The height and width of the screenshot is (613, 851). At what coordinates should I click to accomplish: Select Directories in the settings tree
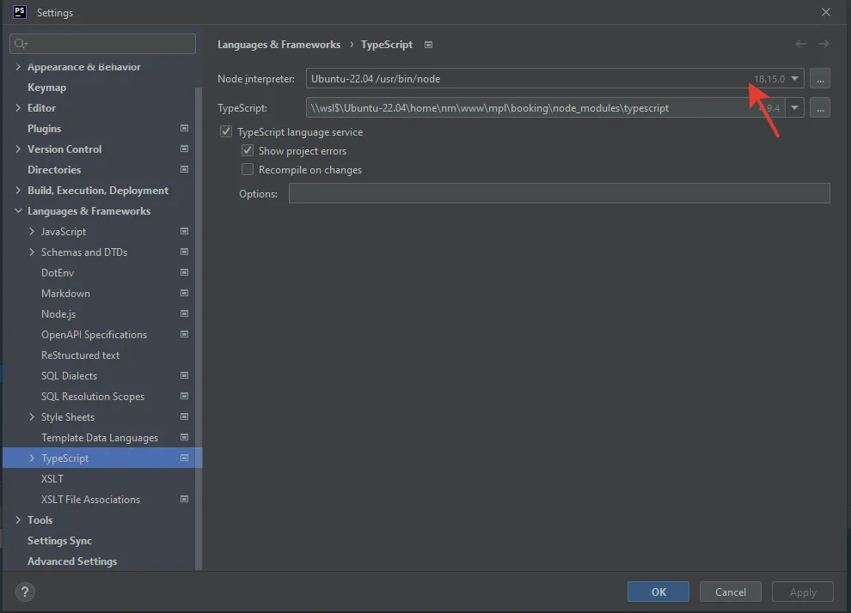(54, 170)
